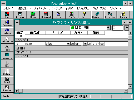
Task: Expand the color column dropdown arrow
Action: tap(85, 44)
